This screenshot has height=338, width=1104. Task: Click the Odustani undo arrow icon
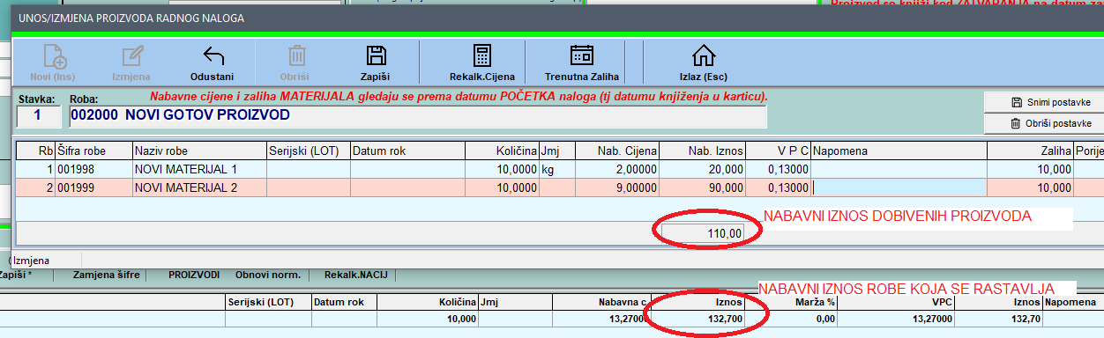[x=213, y=56]
